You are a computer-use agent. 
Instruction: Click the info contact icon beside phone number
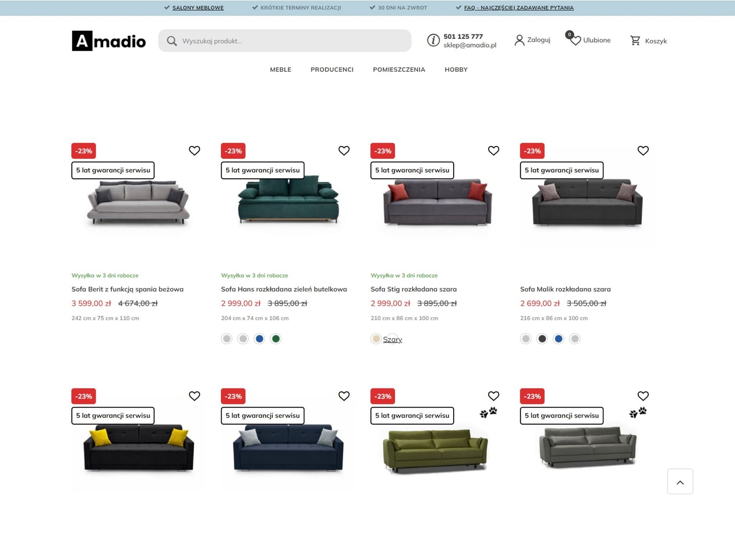(x=433, y=40)
